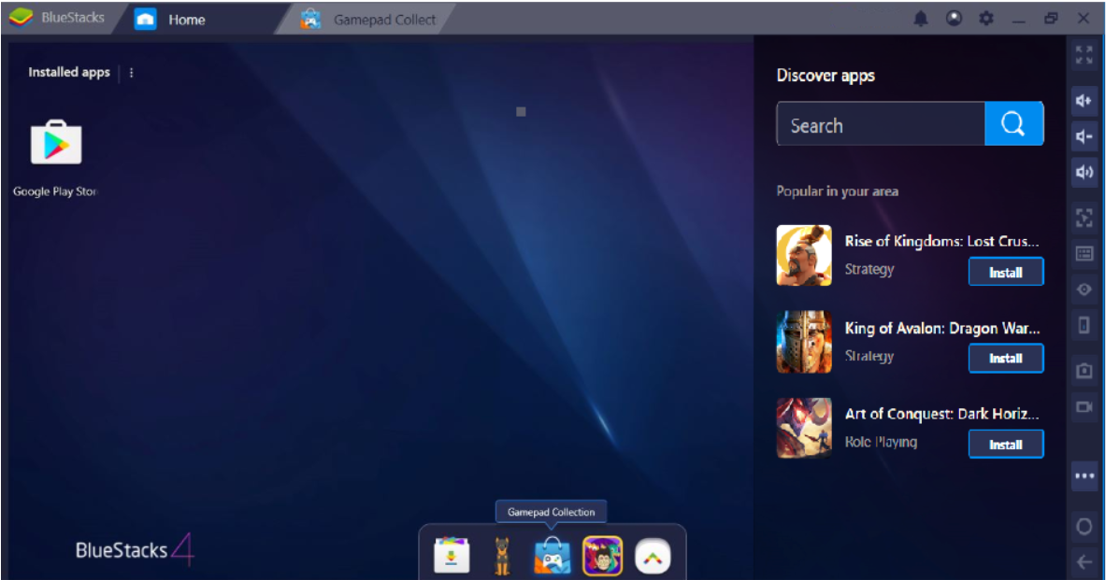Click the phone device icon in sidebar
The image size is (1106, 580).
1084,325
